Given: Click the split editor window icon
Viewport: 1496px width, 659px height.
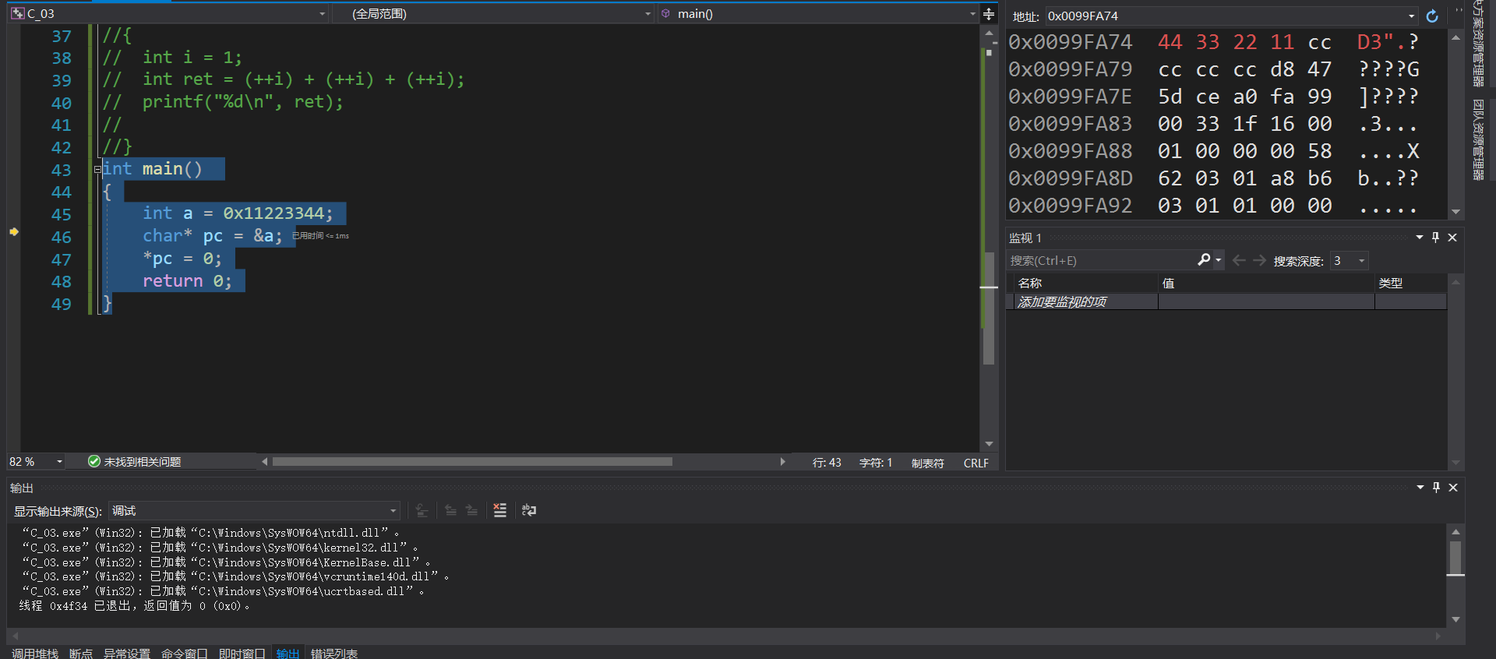Looking at the screenshot, I should click(x=989, y=13).
